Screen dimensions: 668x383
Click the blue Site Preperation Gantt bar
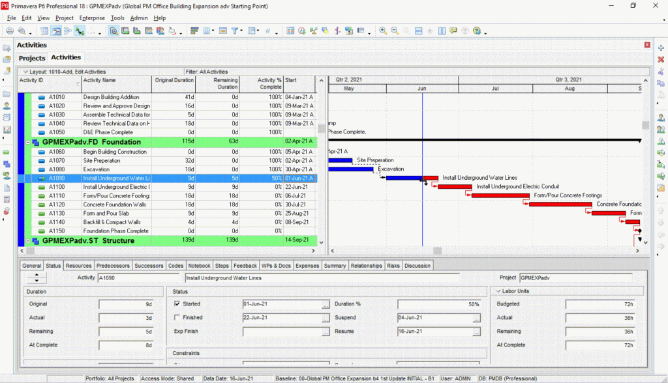pyautogui.click(x=341, y=160)
